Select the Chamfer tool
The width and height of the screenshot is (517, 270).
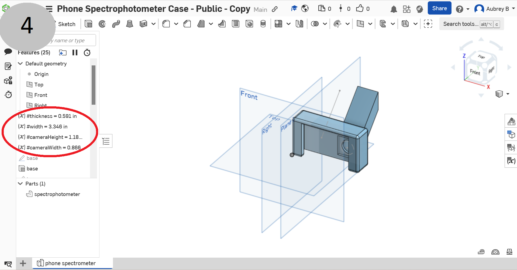(187, 24)
